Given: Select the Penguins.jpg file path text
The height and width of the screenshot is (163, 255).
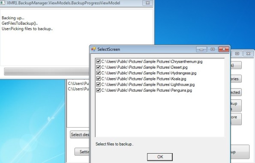Looking at the screenshot, I should pos(147,90).
